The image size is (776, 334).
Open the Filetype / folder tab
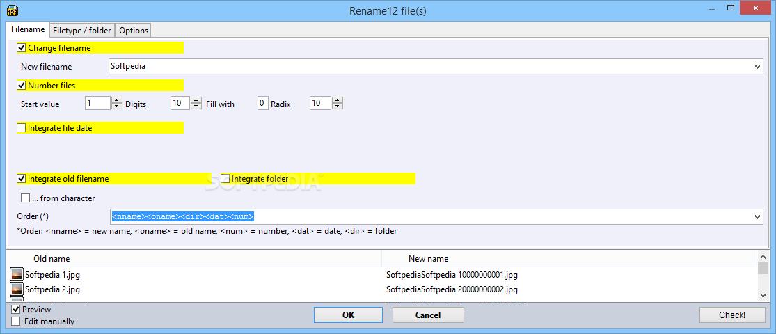pyautogui.click(x=82, y=30)
